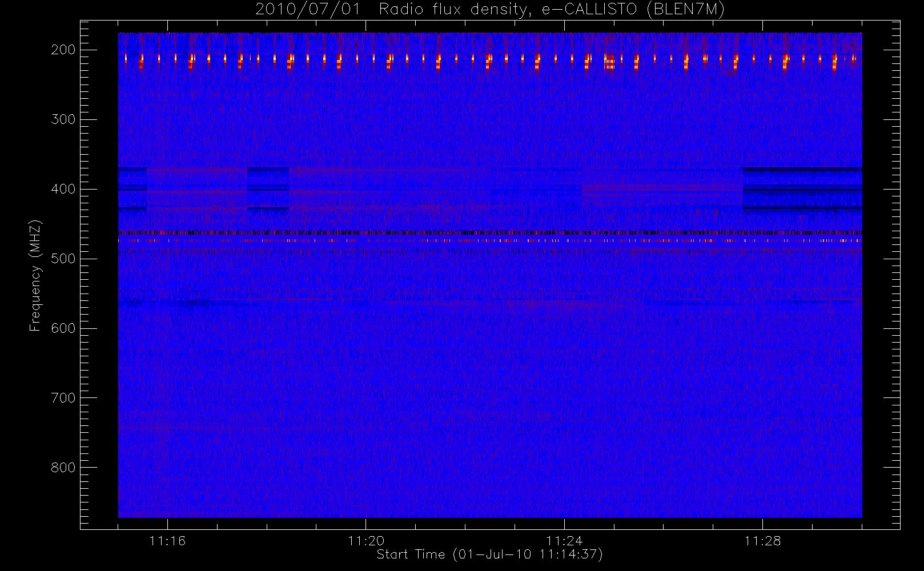
Task: Click the 11:16 time axis label
Action: (167, 541)
